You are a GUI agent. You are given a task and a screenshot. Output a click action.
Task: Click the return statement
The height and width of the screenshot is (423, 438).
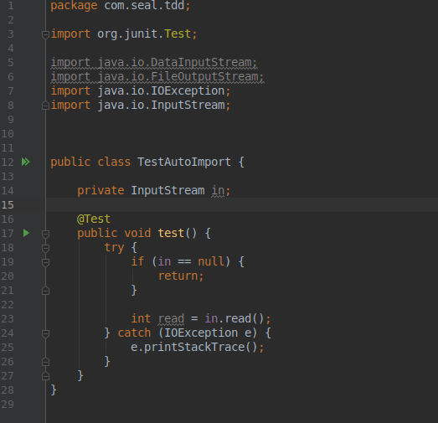pyautogui.click(x=181, y=276)
